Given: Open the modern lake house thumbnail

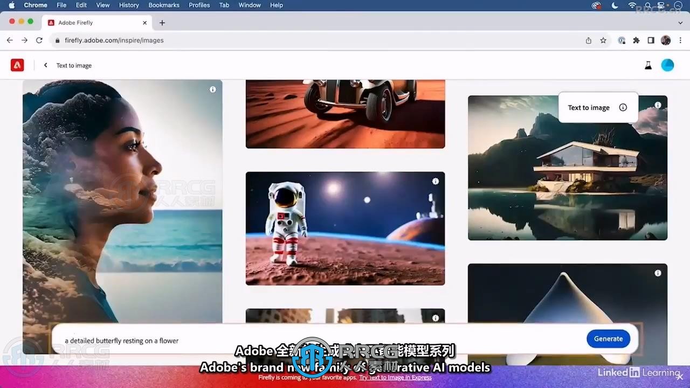Looking at the screenshot, I should click(568, 168).
